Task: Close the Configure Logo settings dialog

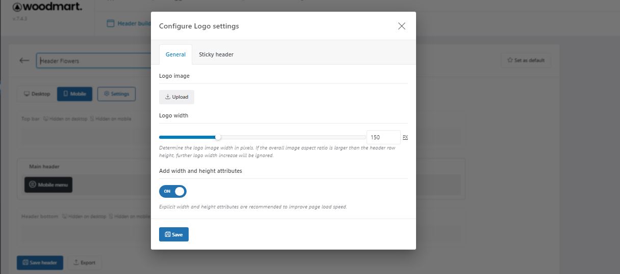Action: 402,26
